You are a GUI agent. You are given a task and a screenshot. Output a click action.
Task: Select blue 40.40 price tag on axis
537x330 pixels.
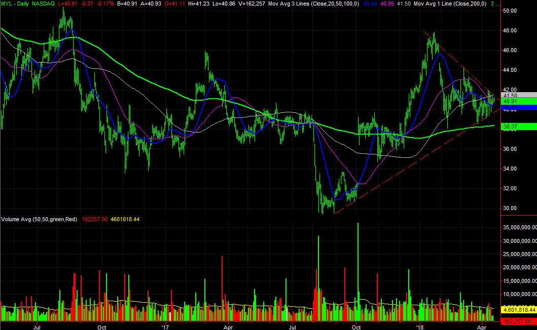[x=519, y=107]
